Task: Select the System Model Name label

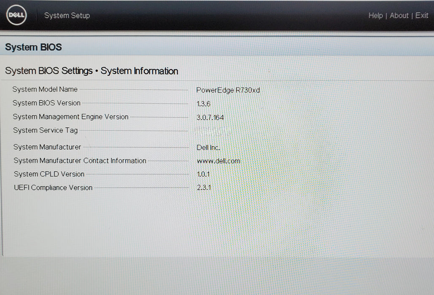Action: pos(45,89)
